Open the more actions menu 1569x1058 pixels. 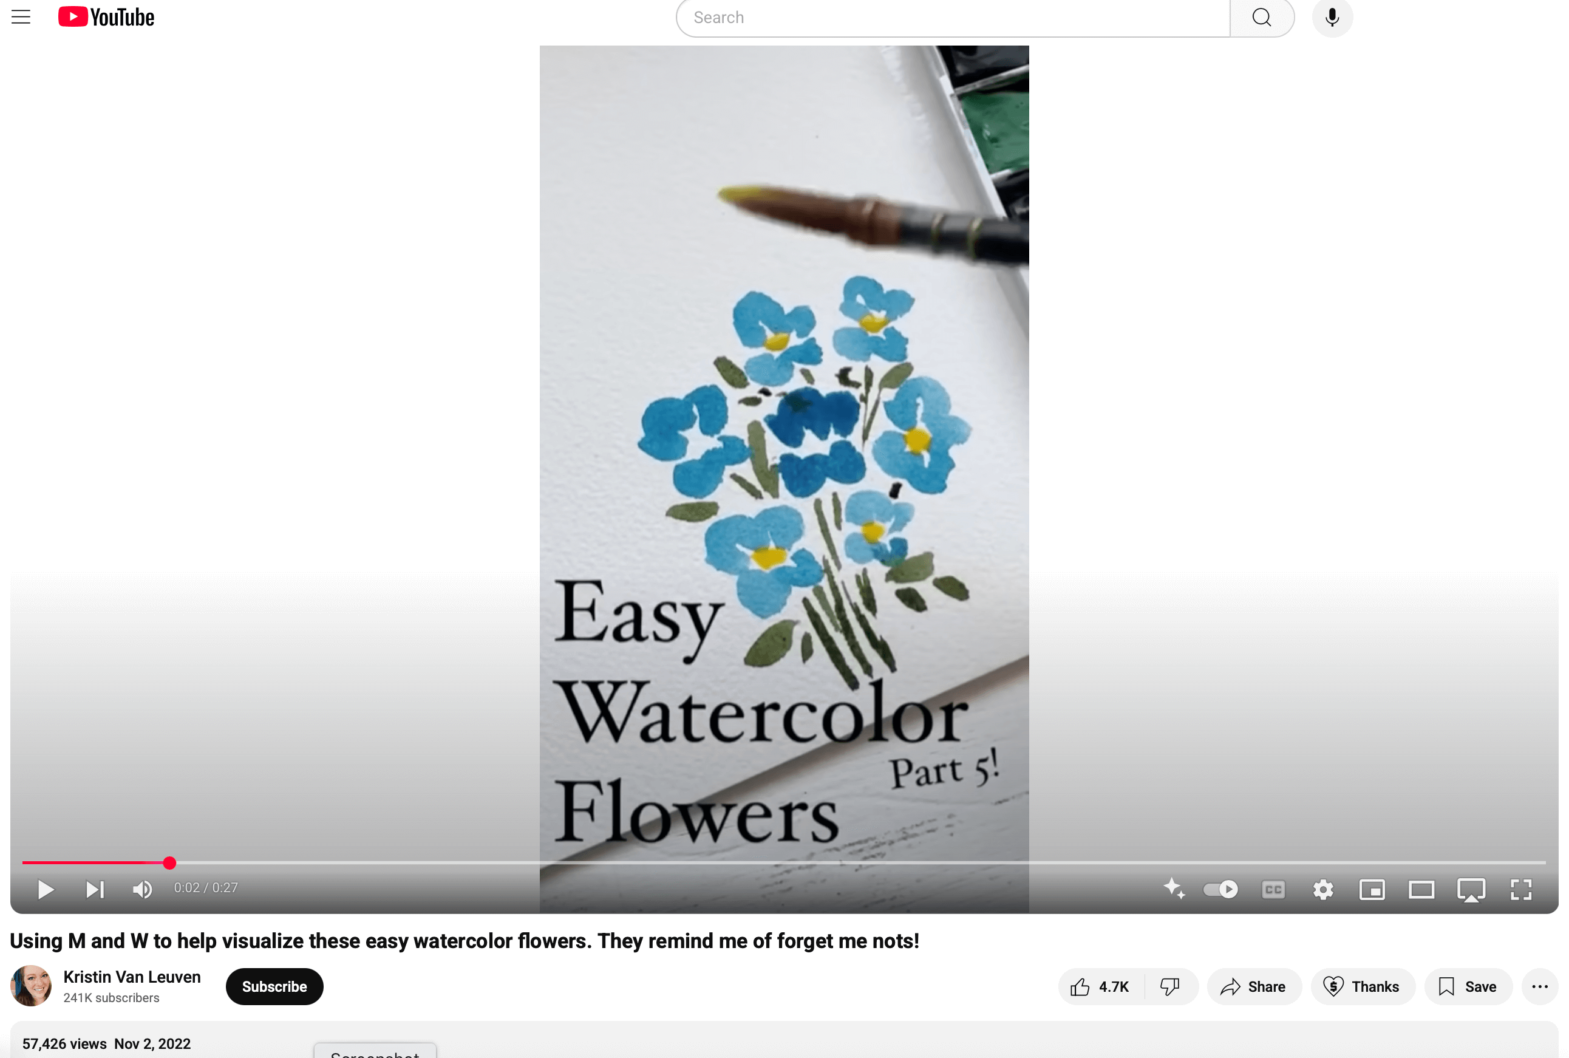pos(1539,986)
